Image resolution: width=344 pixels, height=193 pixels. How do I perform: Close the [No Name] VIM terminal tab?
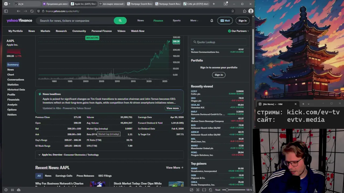tap(296, 104)
